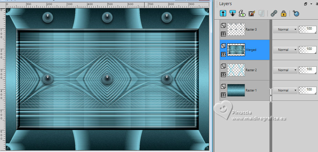Click the highlight-in-layers pin icon
This screenshot has width=318, height=152.
click(296, 13)
